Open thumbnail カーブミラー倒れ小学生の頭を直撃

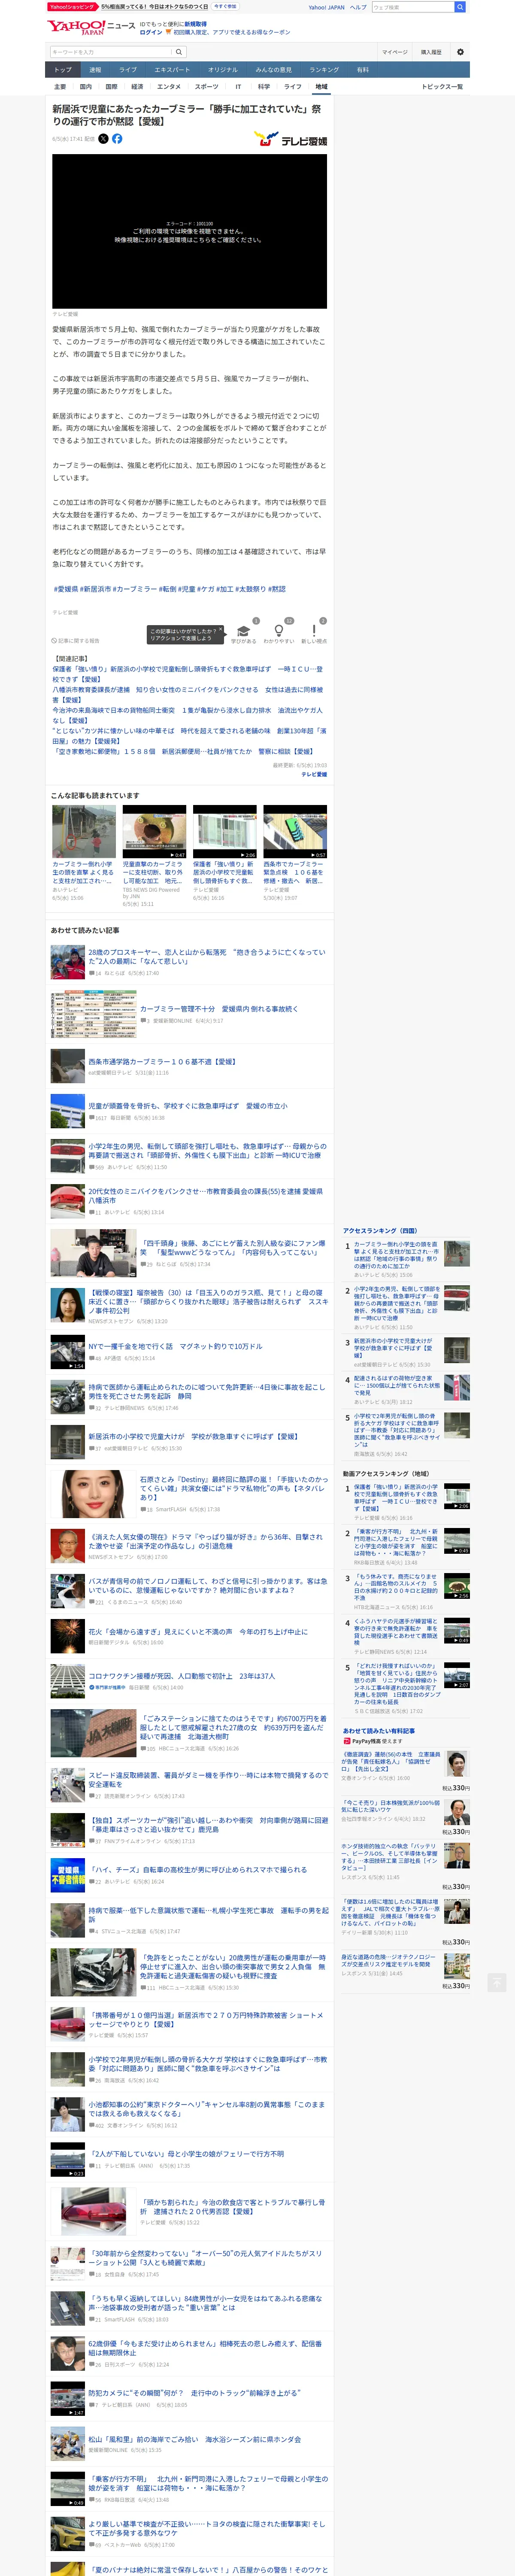(84, 831)
